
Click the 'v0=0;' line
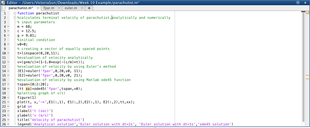click(x=22, y=44)
